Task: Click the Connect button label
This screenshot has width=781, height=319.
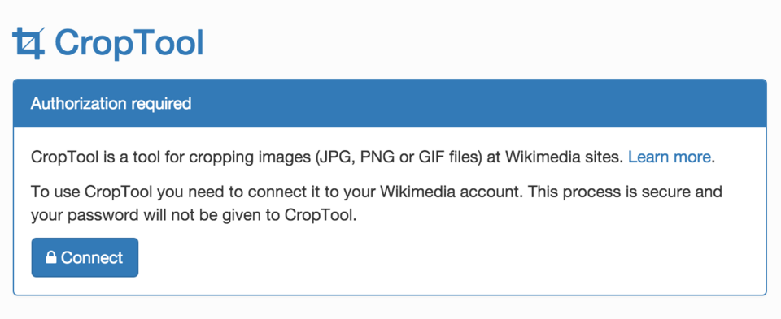Action: (92, 257)
